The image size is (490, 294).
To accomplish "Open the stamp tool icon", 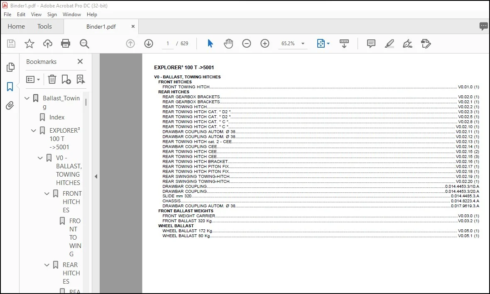I will [x=426, y=44].
